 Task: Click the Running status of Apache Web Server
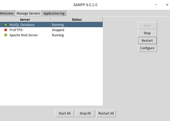pyautogui.click(x=58, y=35)
